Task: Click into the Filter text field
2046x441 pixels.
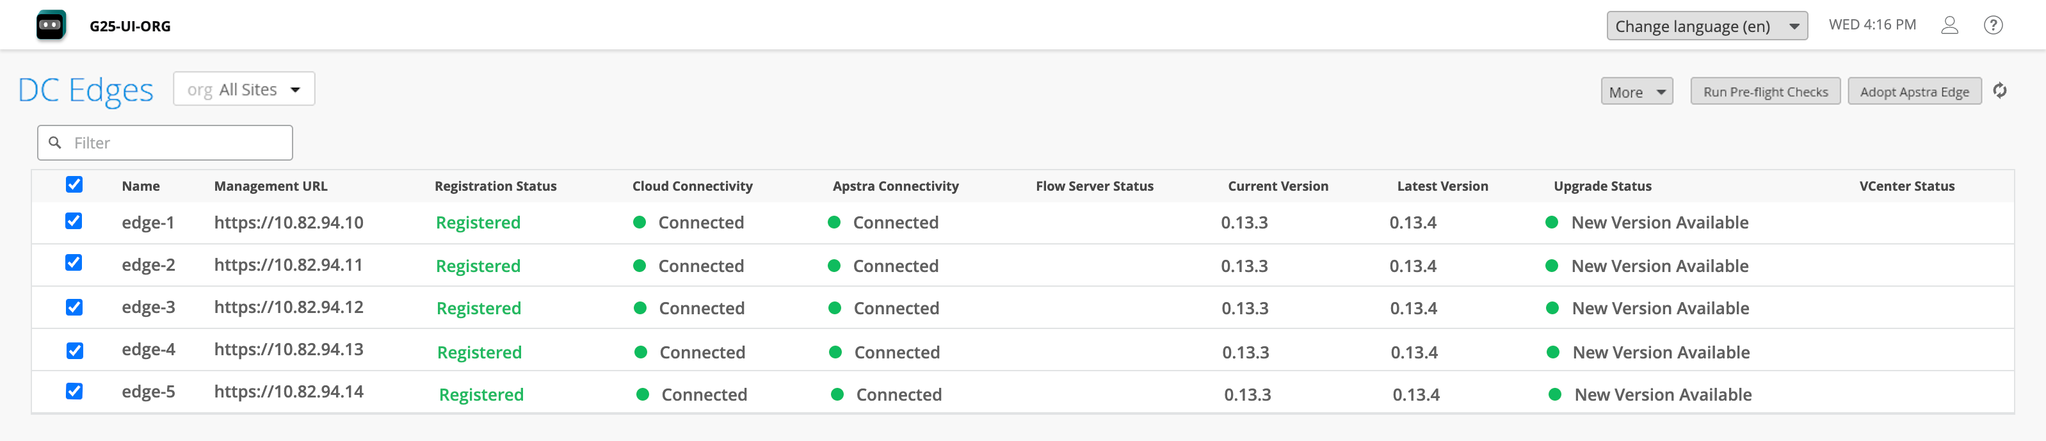Action: [179, 143]
